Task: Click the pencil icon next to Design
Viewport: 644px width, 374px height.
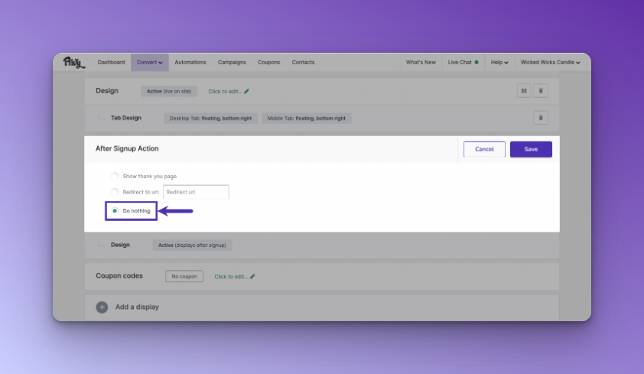Action: coord(246,91)
